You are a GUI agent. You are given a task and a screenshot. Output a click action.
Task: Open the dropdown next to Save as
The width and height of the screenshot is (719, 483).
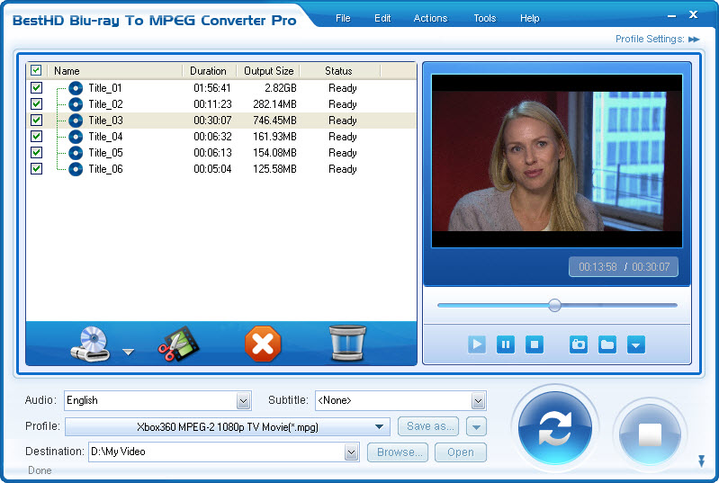pyautogui.click(x=476, y=426)
